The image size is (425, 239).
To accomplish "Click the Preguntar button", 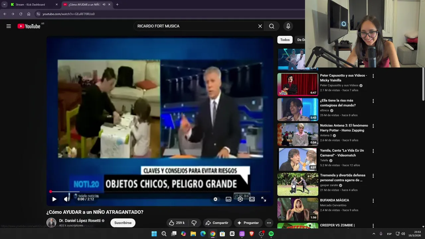I will pyautogui.click(x=248, y=223).
